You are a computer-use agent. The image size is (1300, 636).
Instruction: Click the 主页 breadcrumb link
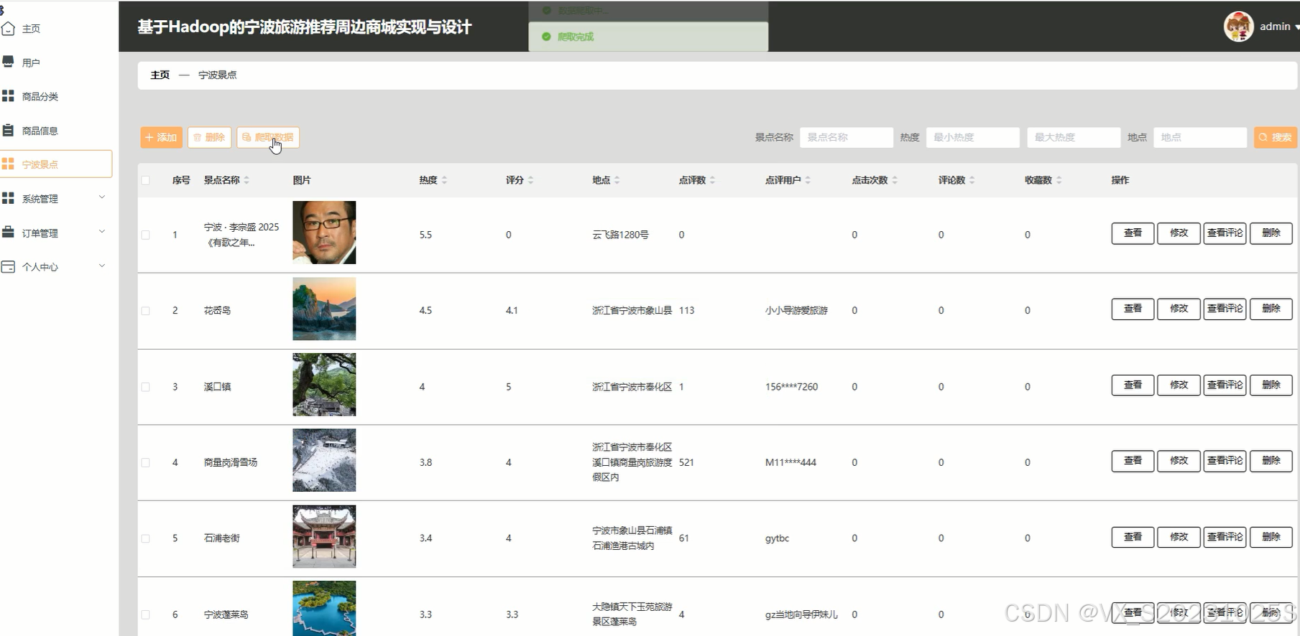160,75
